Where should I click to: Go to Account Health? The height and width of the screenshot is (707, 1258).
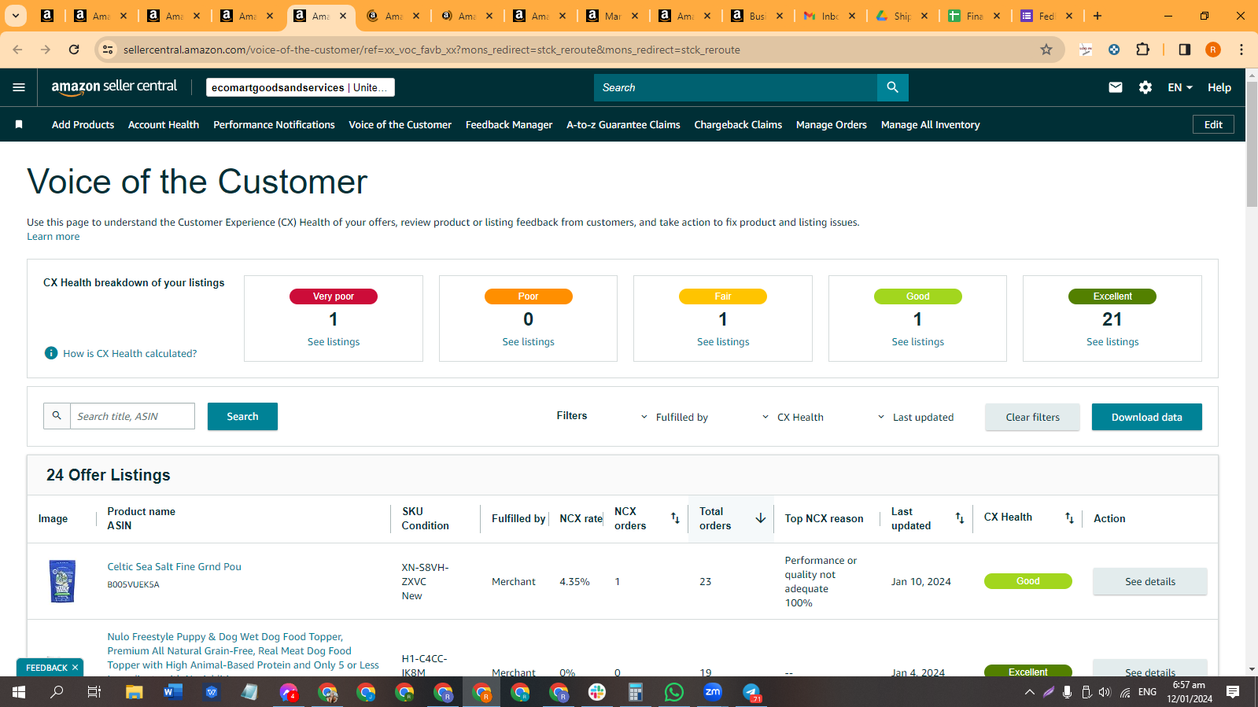164,124
